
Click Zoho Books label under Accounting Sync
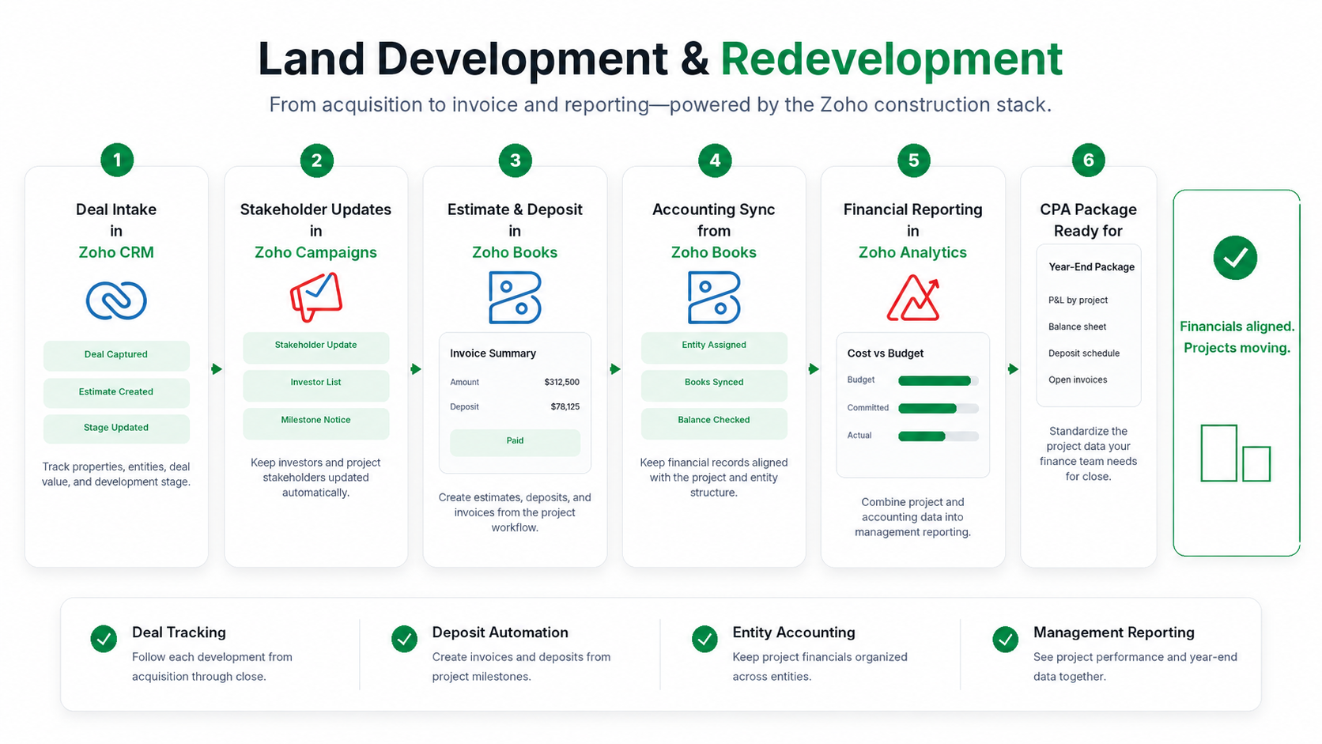(x=714, y=253)
